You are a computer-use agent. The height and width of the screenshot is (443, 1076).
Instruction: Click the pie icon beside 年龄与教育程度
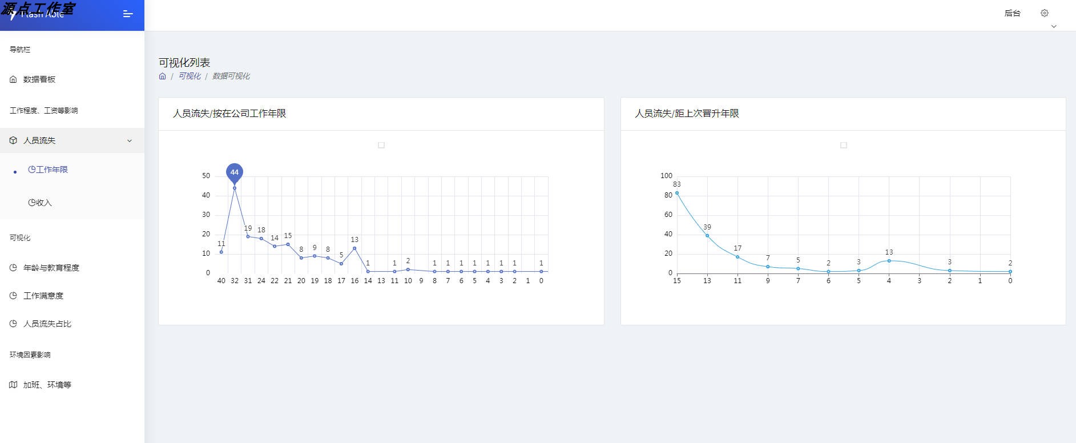pos(13,268)
